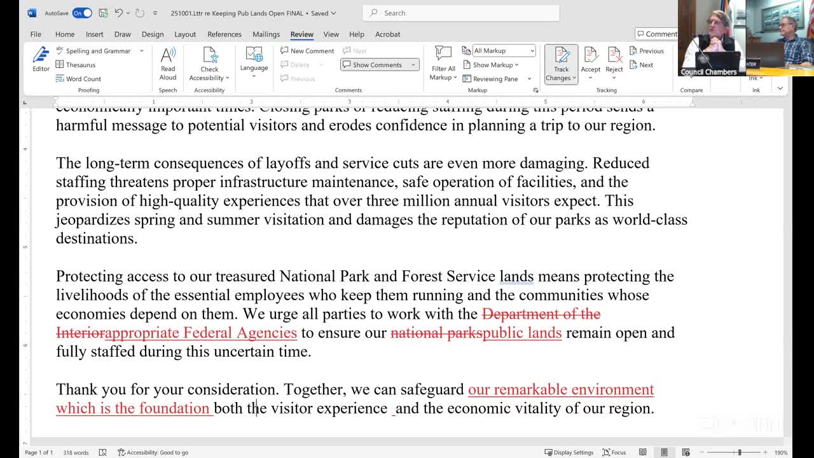Click Previous in the Changes group

pos(648,50)
